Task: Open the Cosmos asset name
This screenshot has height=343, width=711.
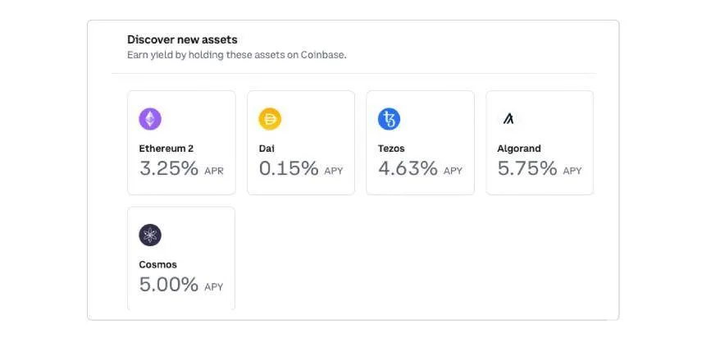Action: coord(158,265)
